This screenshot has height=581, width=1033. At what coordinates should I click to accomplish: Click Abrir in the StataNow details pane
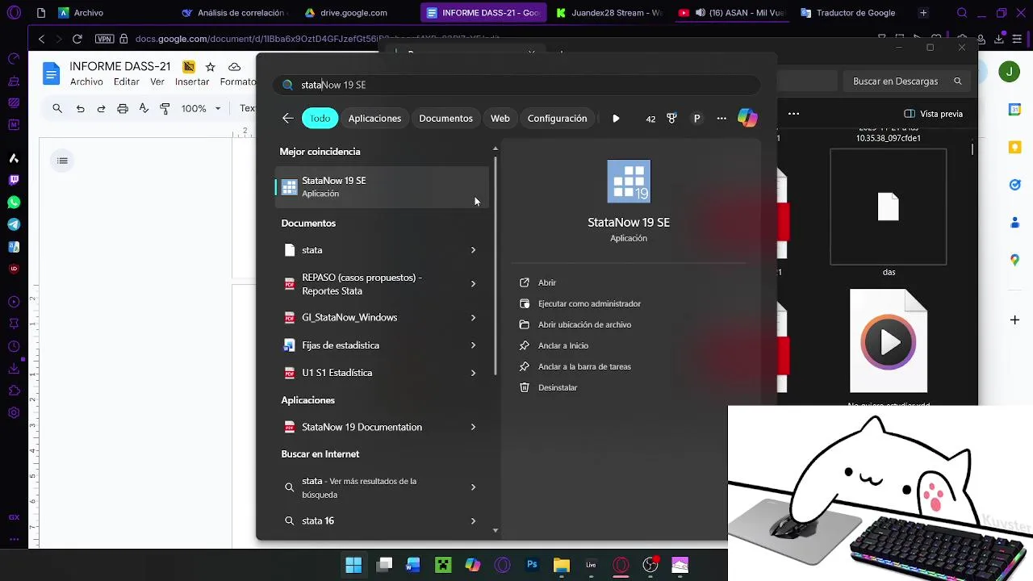click(547, 282)
